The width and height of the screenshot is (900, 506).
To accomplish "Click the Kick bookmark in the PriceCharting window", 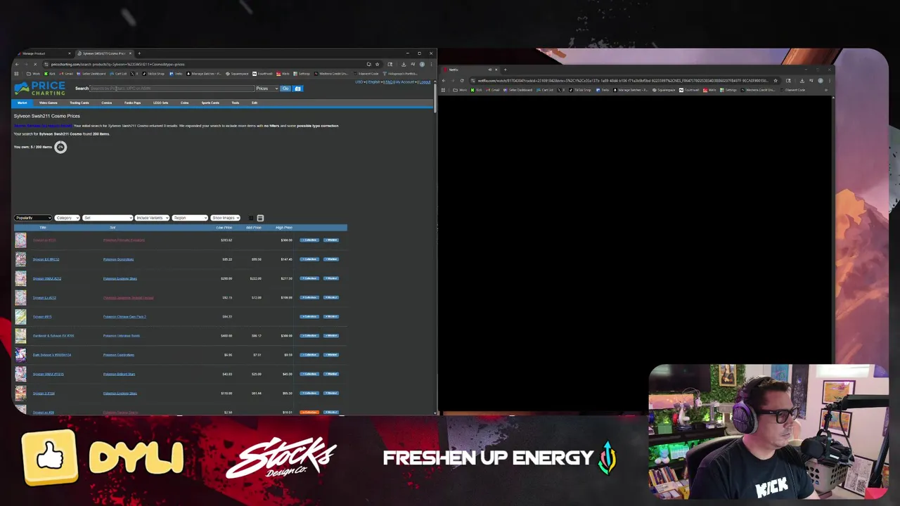I will (x=50, y=74).
